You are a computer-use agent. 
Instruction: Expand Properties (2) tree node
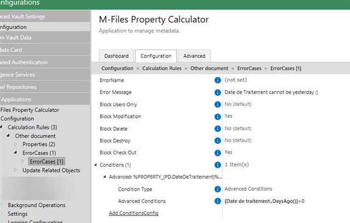[x=16, y=144]
